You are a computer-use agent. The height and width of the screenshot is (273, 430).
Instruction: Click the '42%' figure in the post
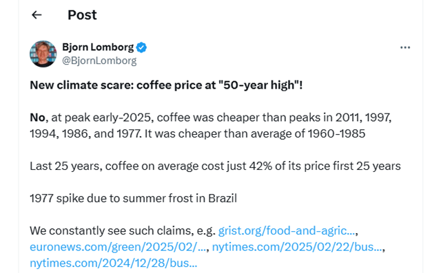(x=260, y=166)
